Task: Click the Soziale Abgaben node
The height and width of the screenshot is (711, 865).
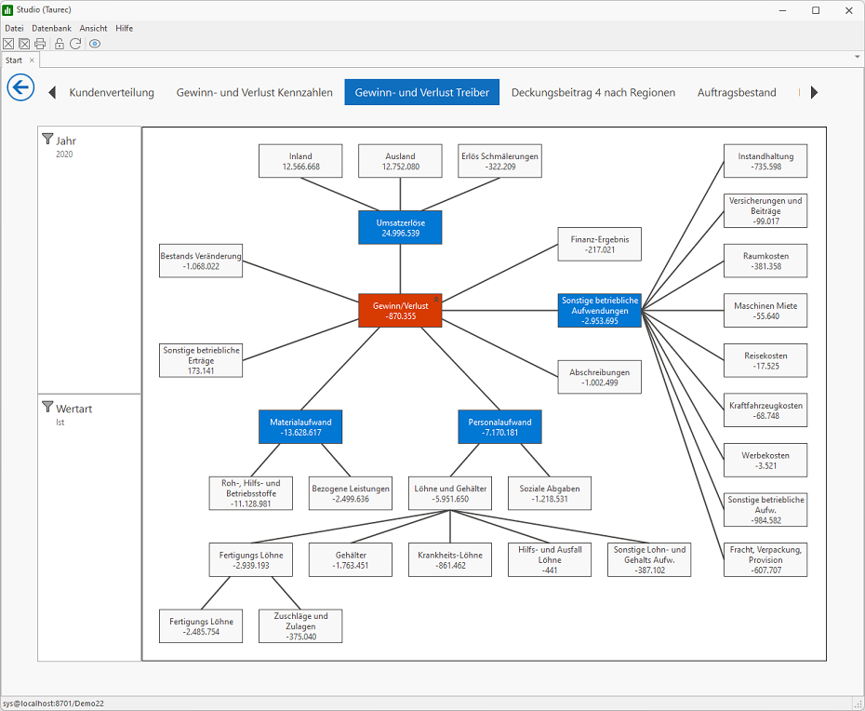Action: [550, 493]
